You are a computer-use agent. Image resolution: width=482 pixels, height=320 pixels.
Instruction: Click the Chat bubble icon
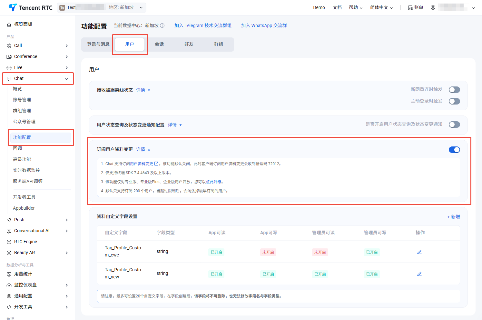9,79
